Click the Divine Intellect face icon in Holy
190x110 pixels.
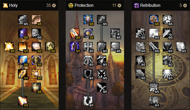[36, 20]
